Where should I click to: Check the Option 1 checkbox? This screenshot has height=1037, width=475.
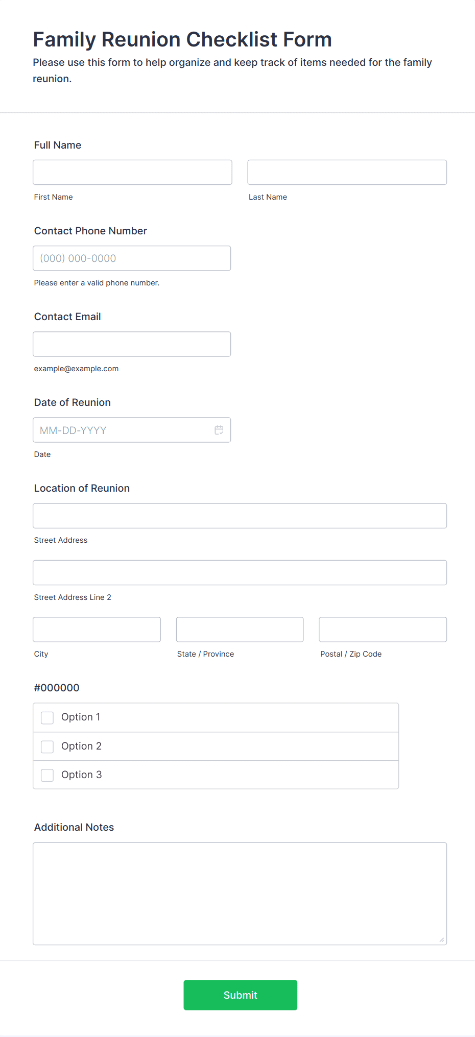point(47,717)
